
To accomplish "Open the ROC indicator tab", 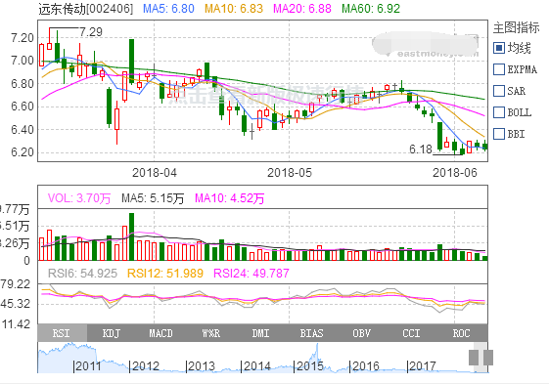I will [461, 333].
